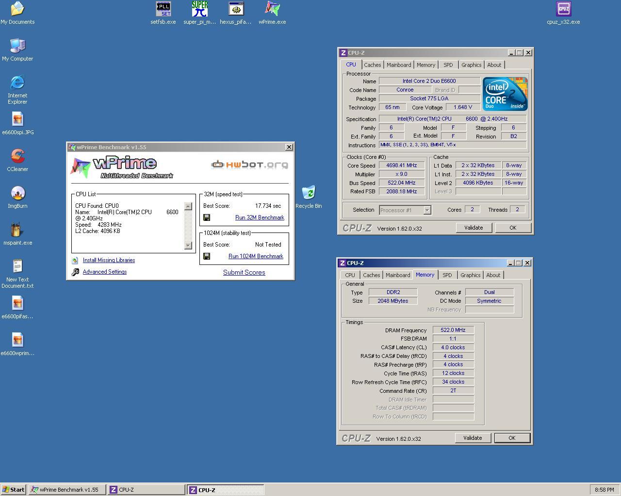Image resolution: width=621 pixels, height=496 pixels.
Task: Click Validate in upper CPU-Z window
Action: 474,228
